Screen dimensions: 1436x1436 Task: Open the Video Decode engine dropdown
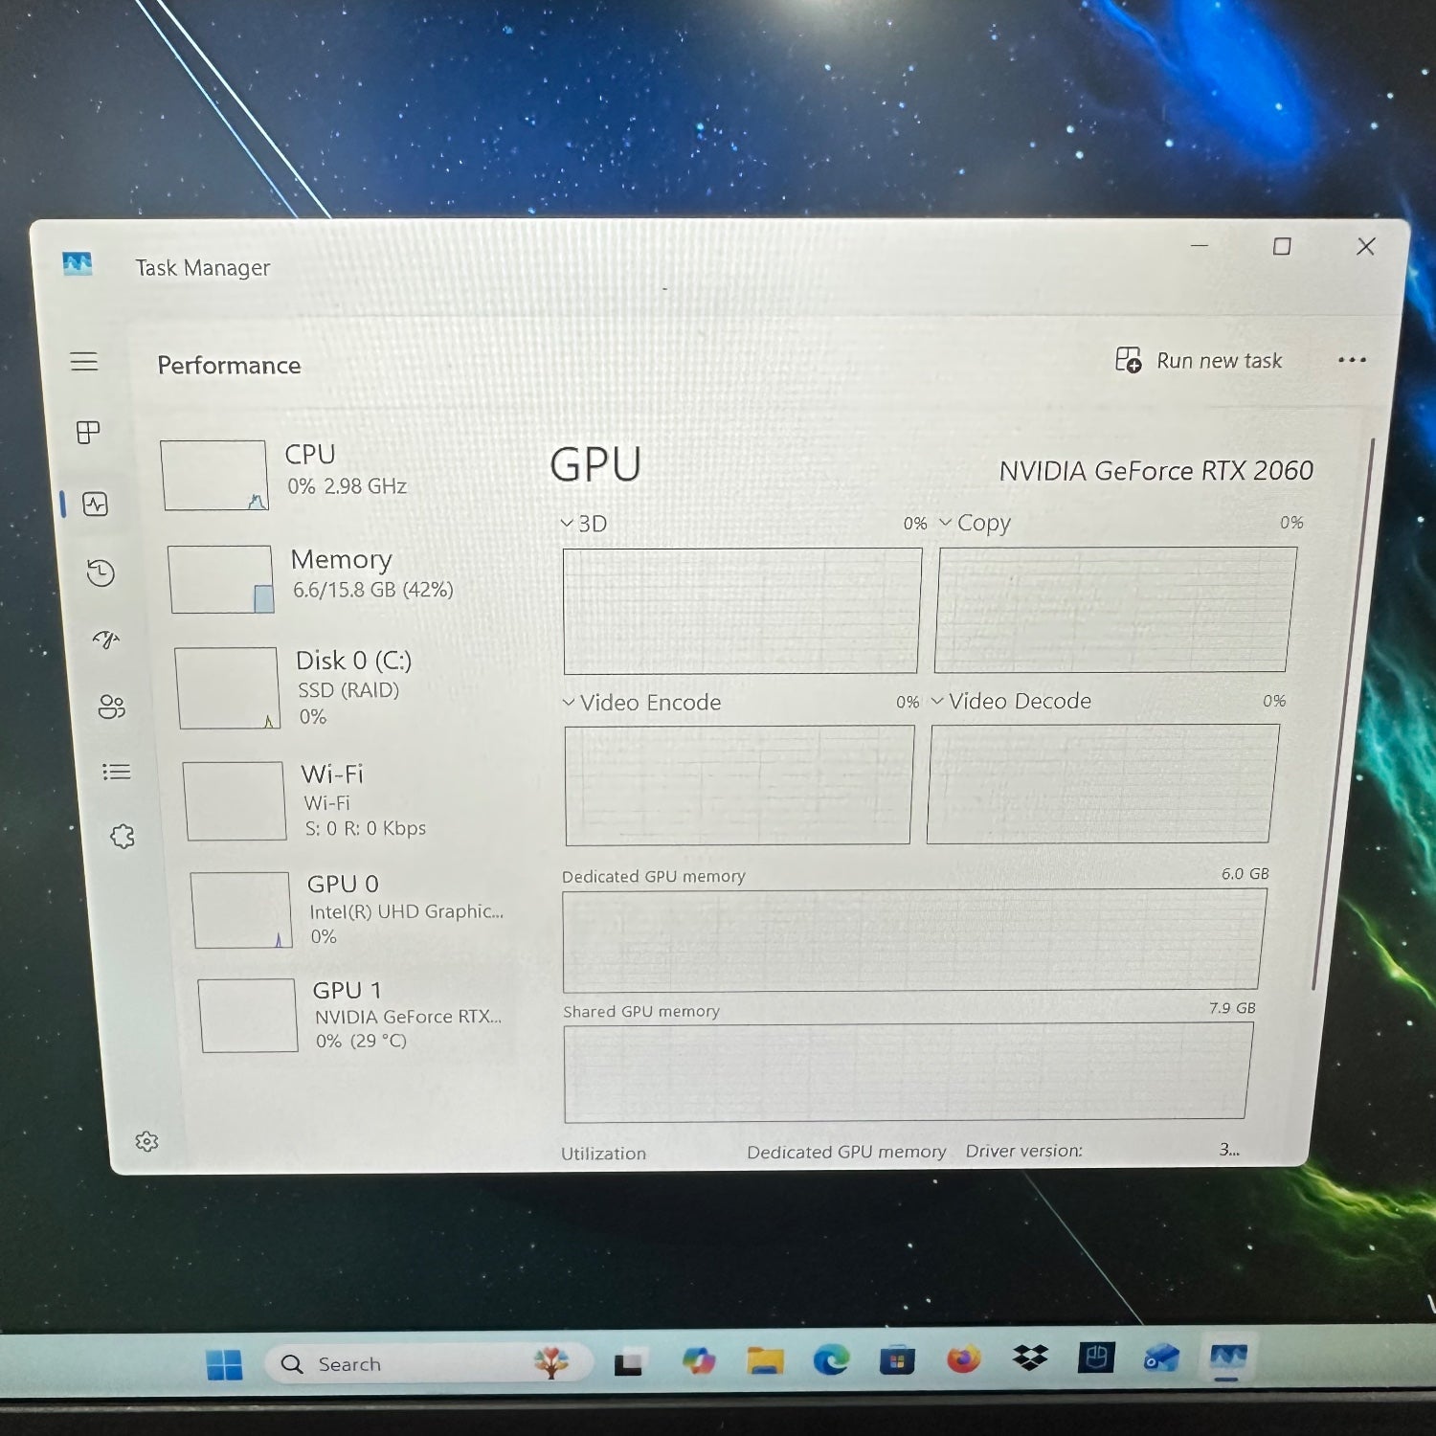click(x=938, y=701)
